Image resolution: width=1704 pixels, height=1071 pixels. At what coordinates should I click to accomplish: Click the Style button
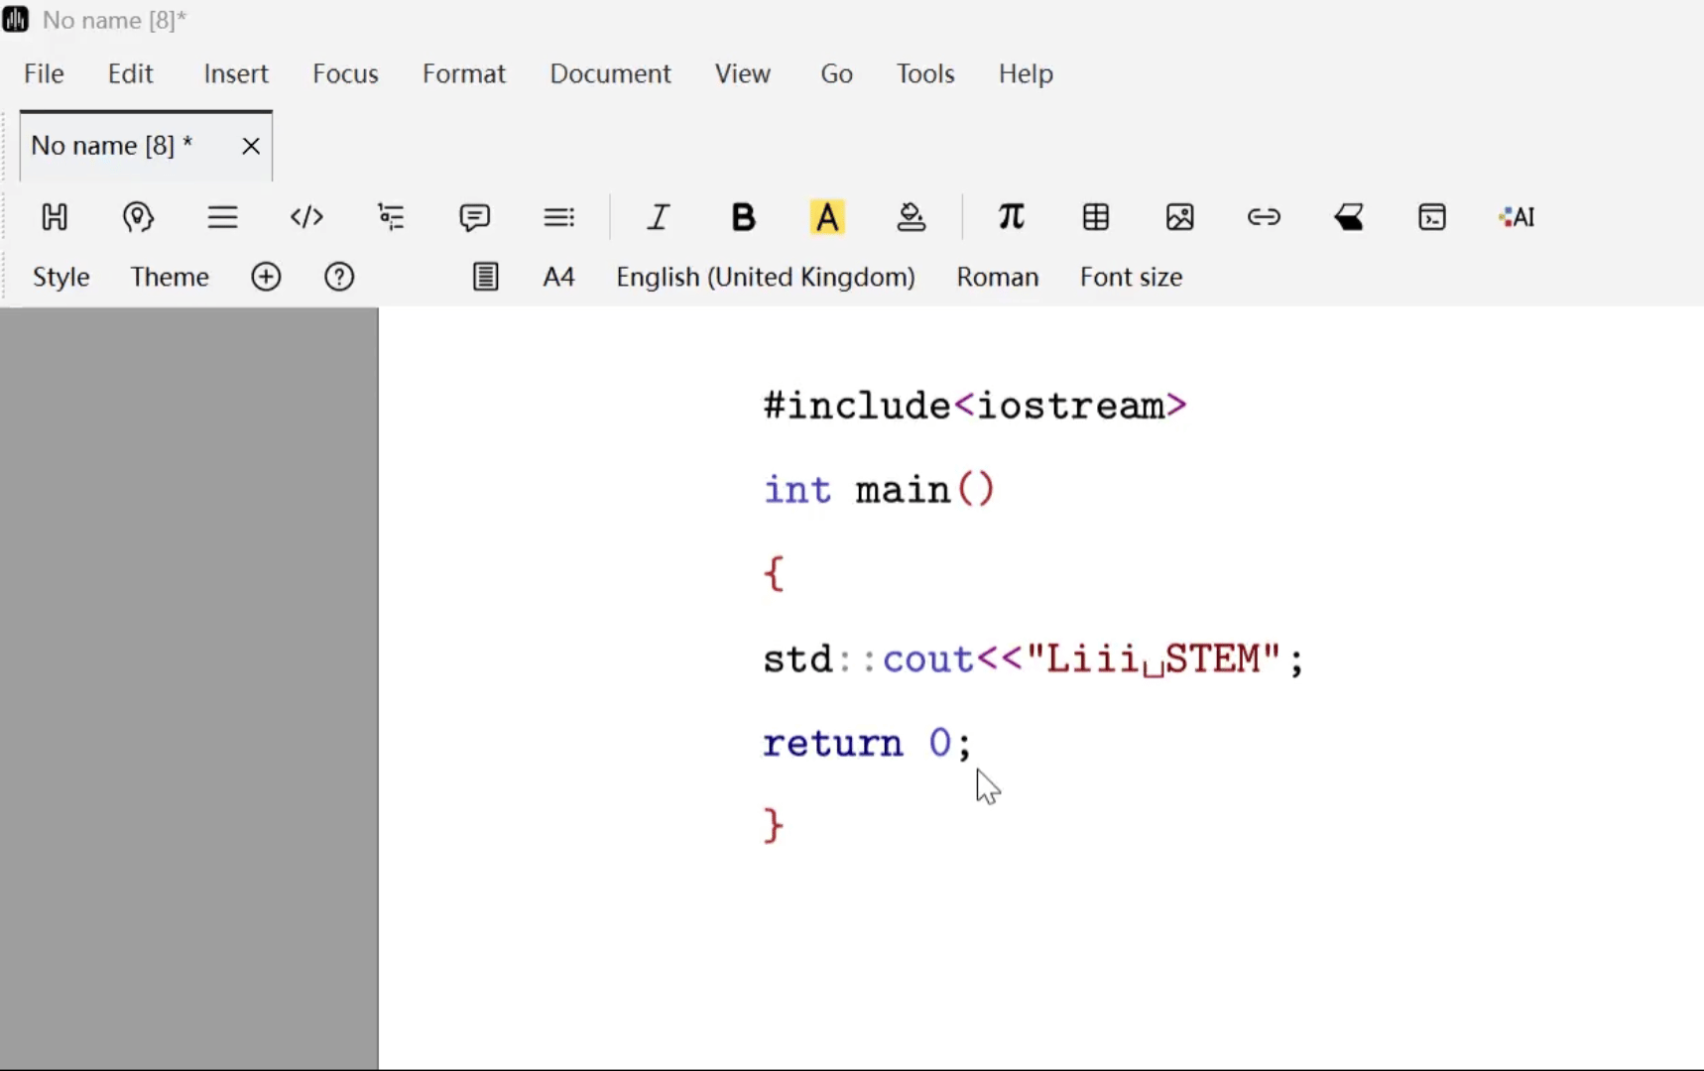(61, 277)
